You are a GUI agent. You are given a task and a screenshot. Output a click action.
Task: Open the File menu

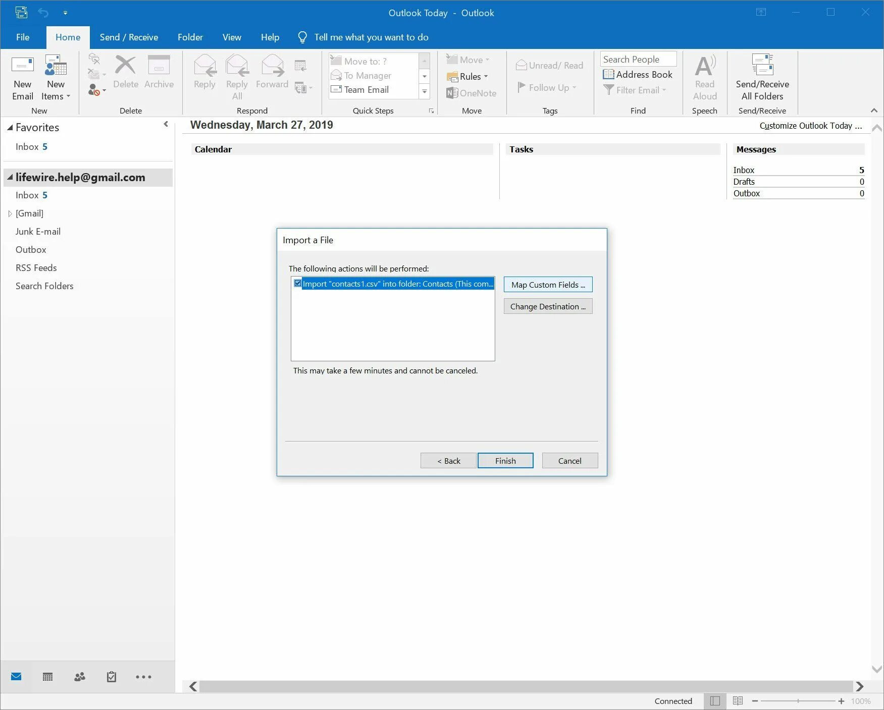click(23, 37)
